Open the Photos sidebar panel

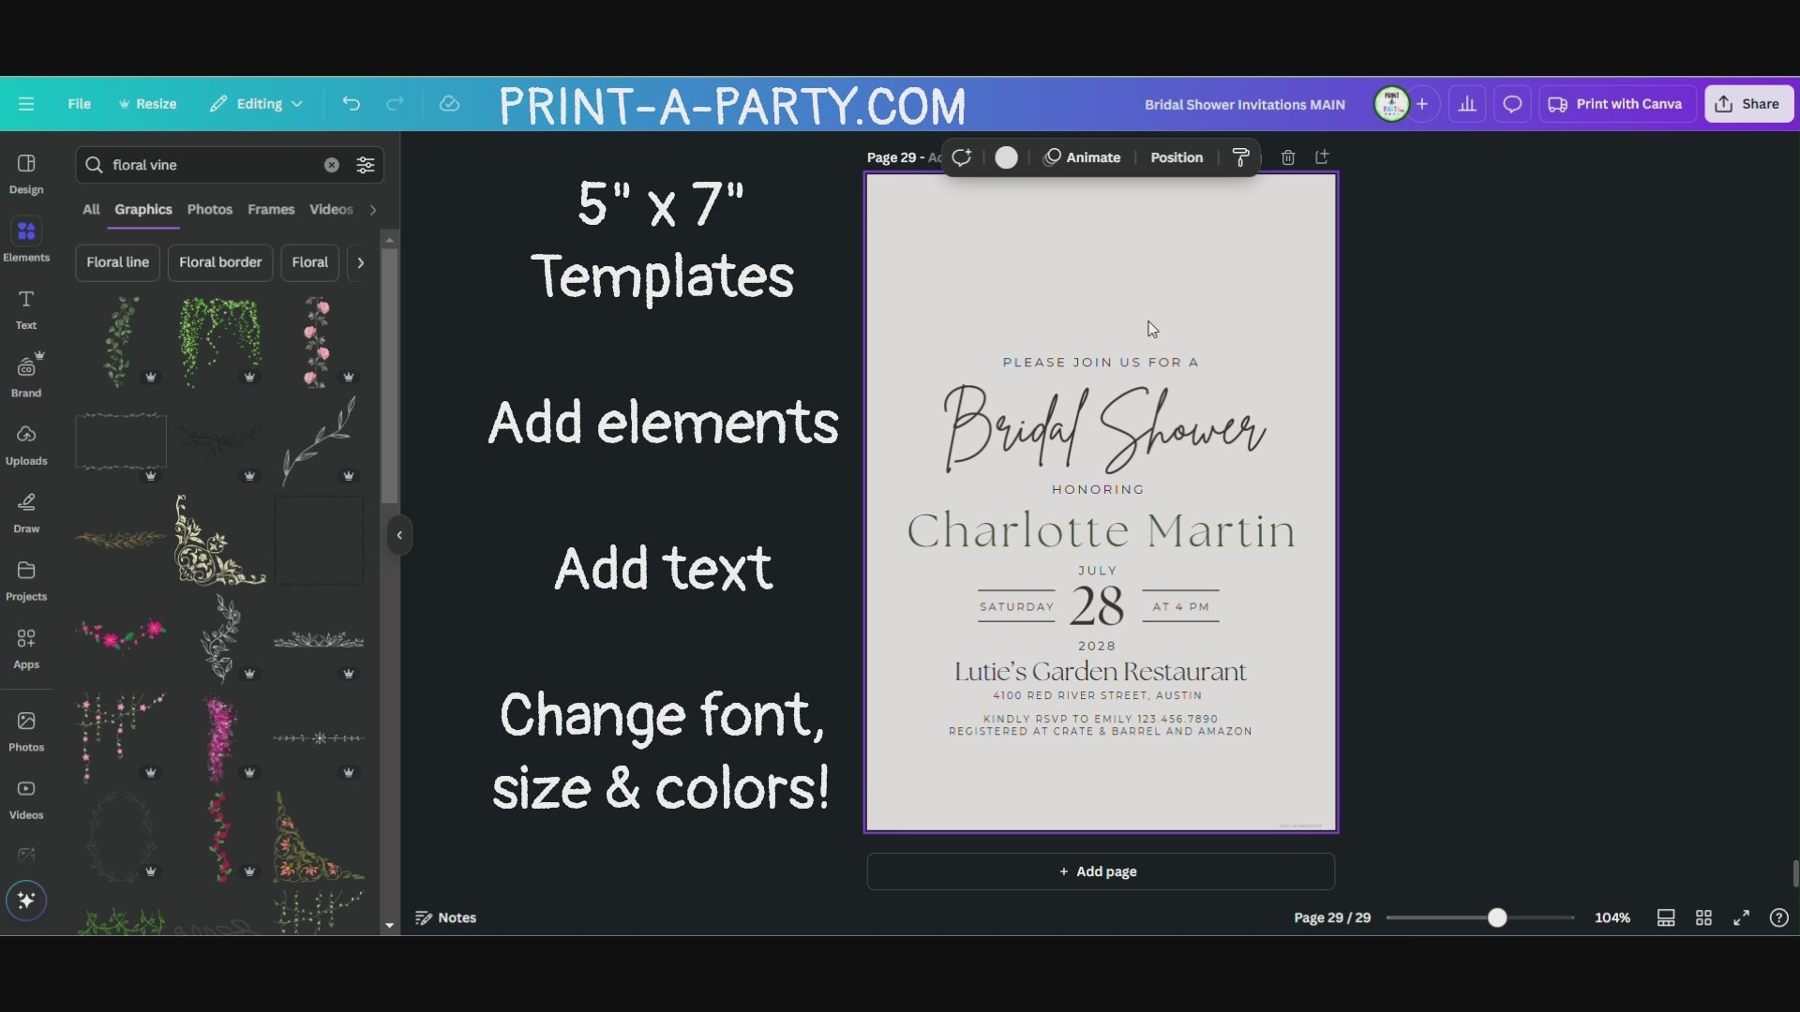[x=26, y=732]
